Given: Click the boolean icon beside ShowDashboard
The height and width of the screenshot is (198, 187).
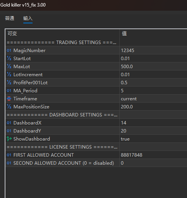Looking at the screenshot, I should coord(9,139).
